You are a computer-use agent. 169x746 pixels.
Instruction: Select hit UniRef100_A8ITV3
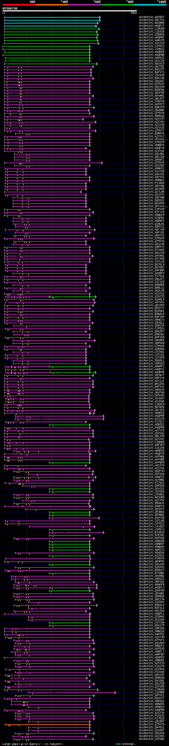(x=152, y=20)
